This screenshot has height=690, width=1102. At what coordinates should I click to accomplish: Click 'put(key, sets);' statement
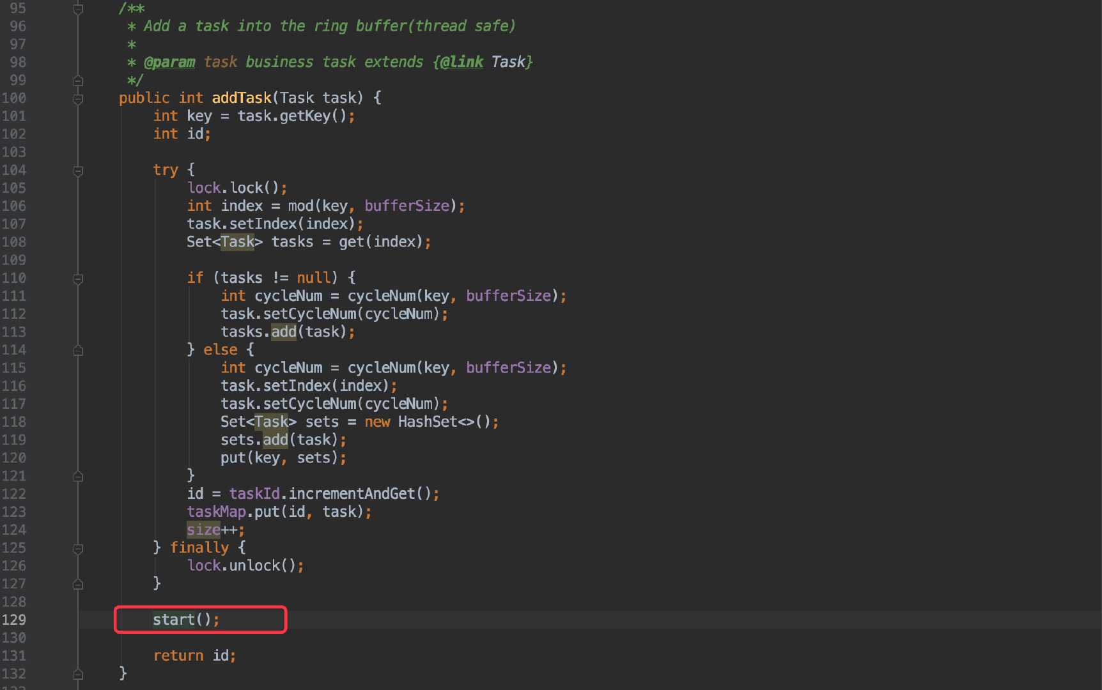pos(284,457)
